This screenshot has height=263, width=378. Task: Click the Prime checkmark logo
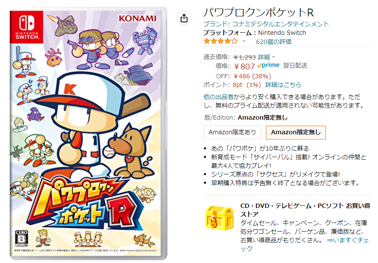(x=268, y=65)
